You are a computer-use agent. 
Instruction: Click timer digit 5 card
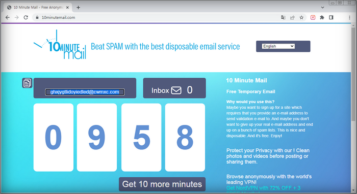(141, 137)
